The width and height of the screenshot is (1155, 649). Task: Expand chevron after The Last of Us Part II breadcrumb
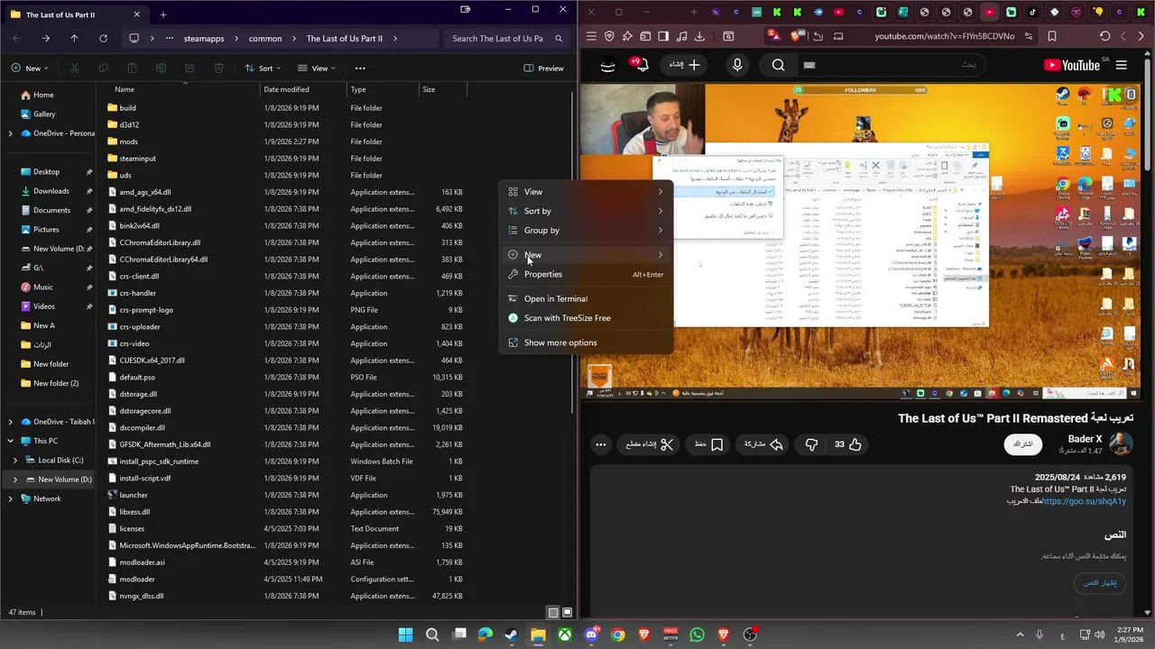tap(395, 39)
